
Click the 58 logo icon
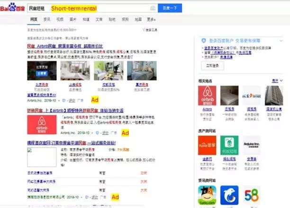tap(252, 195)
